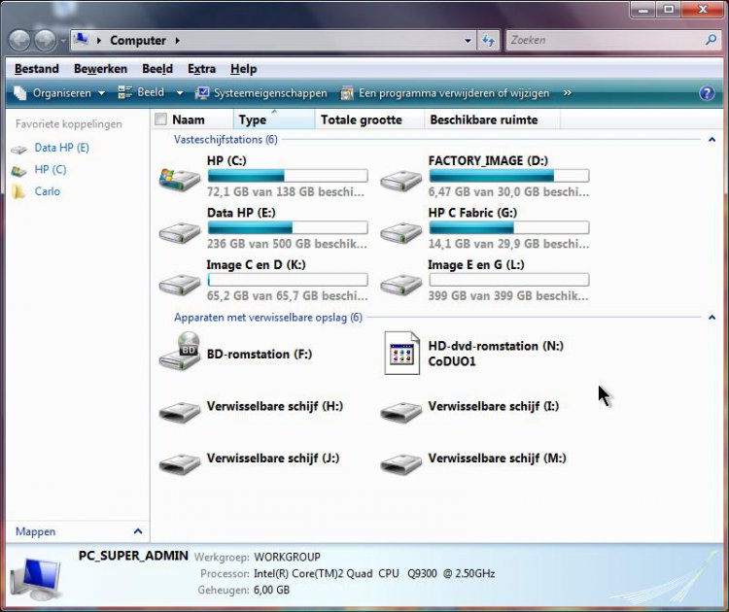Toggle the select-all checkbox next to Naam
729x612 pixels.
[x=160, y=119]
